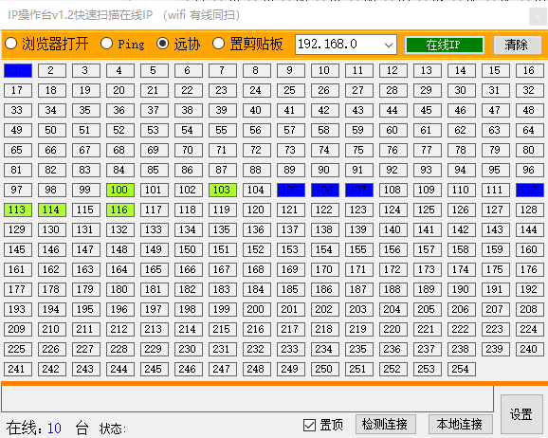Click IP cell 16
This screenshot has width=548, height=438.
[x=530, y=70]
